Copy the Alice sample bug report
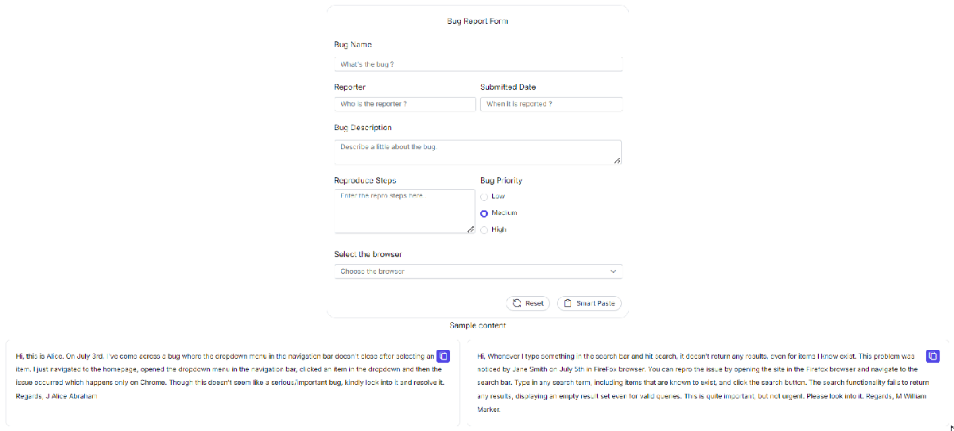 click(444, 356)
